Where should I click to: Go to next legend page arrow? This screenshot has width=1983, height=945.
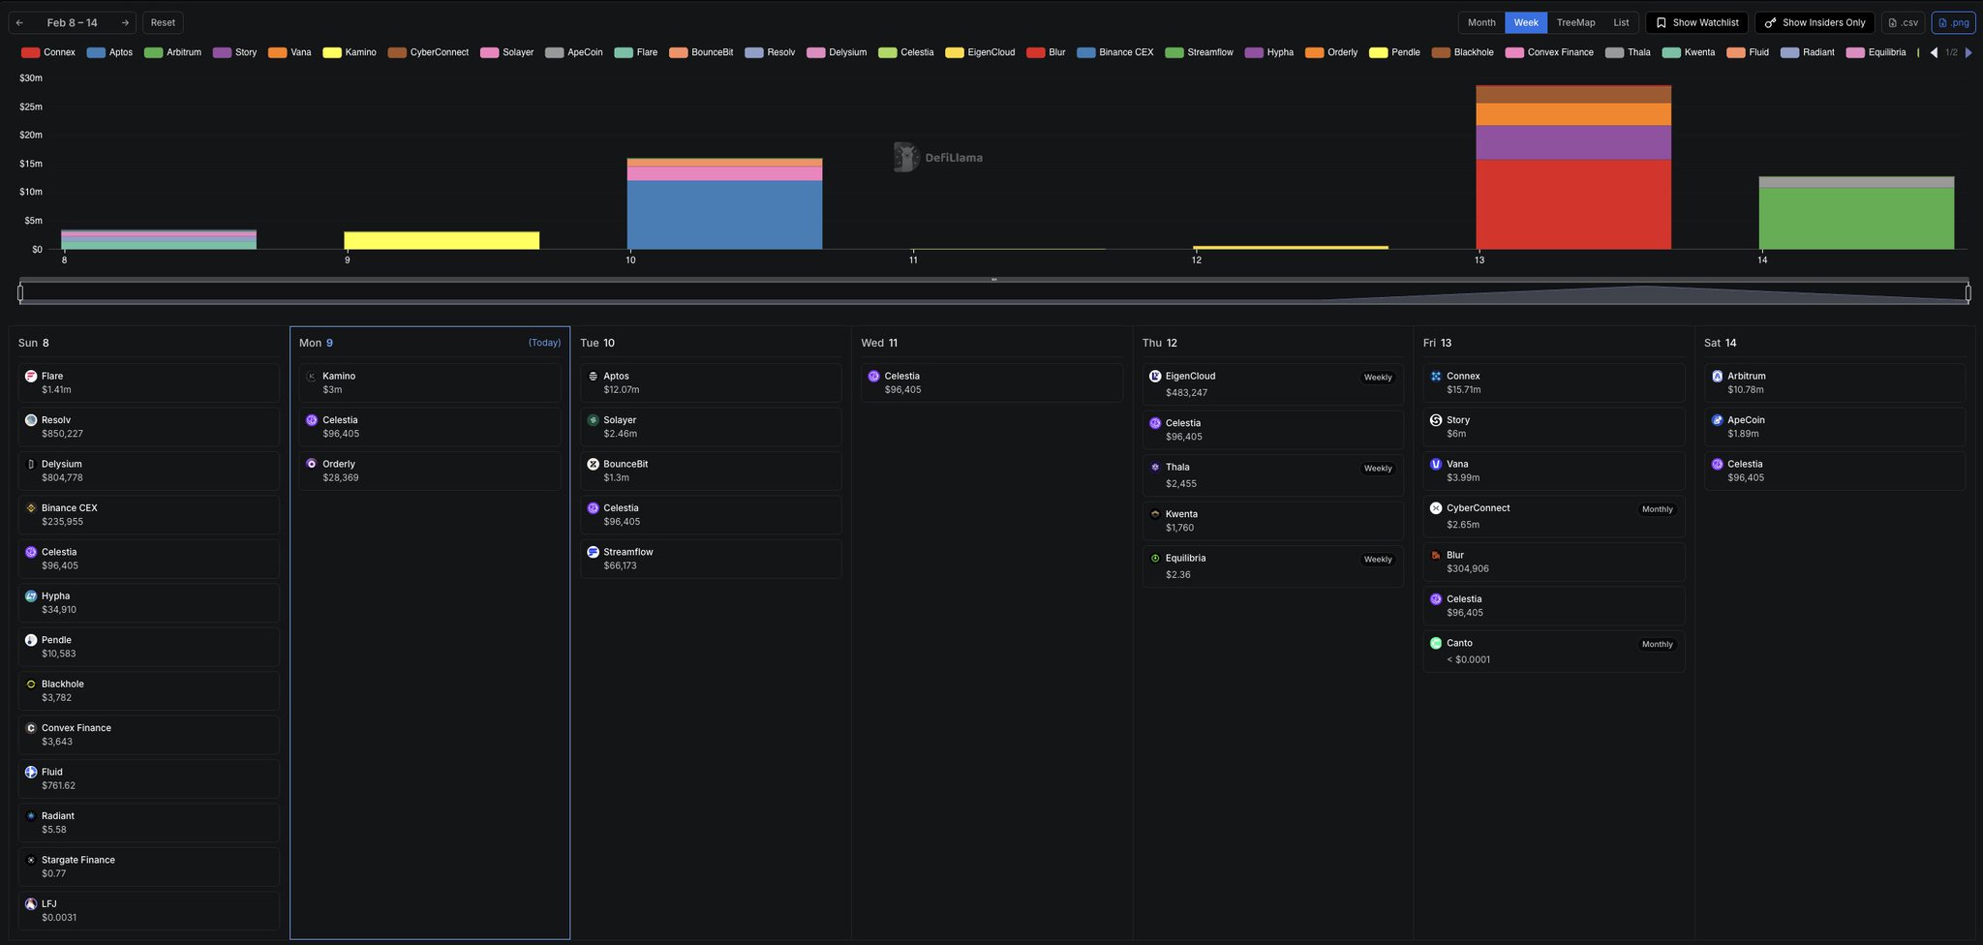click(1968, 52)
